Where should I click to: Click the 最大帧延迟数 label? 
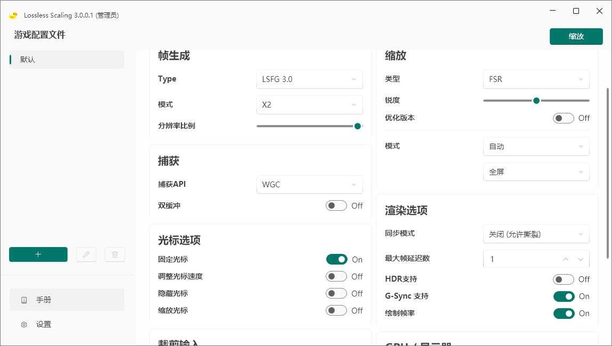click(x=407, y=258)
